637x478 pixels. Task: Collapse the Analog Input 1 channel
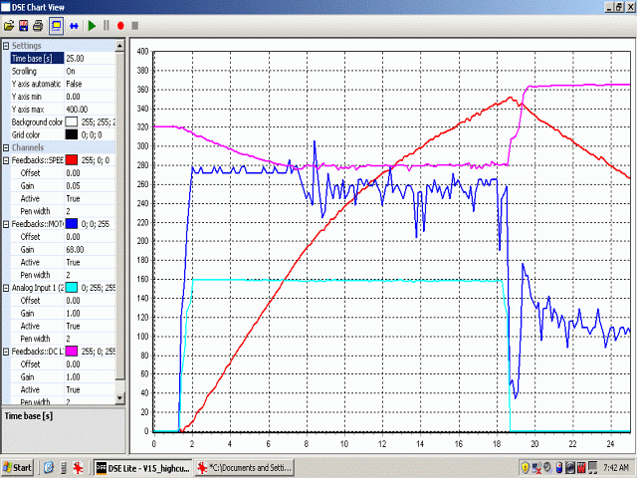[x=6, y=288]
